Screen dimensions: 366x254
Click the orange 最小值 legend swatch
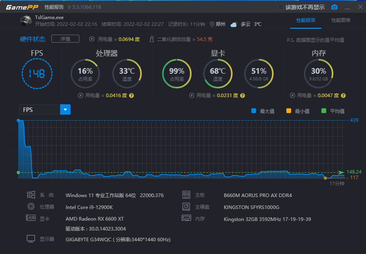[289, 111]
